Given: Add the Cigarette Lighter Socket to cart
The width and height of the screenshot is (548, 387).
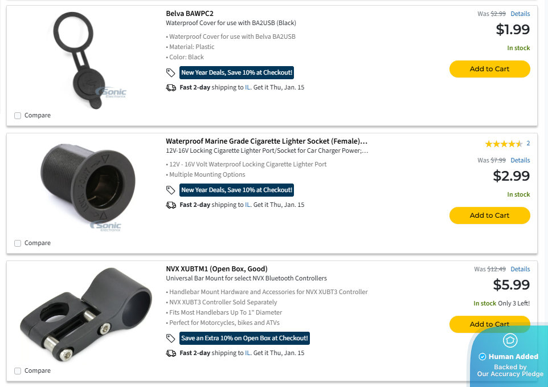Looking at the screenshot, I should (x=489, y=215).
